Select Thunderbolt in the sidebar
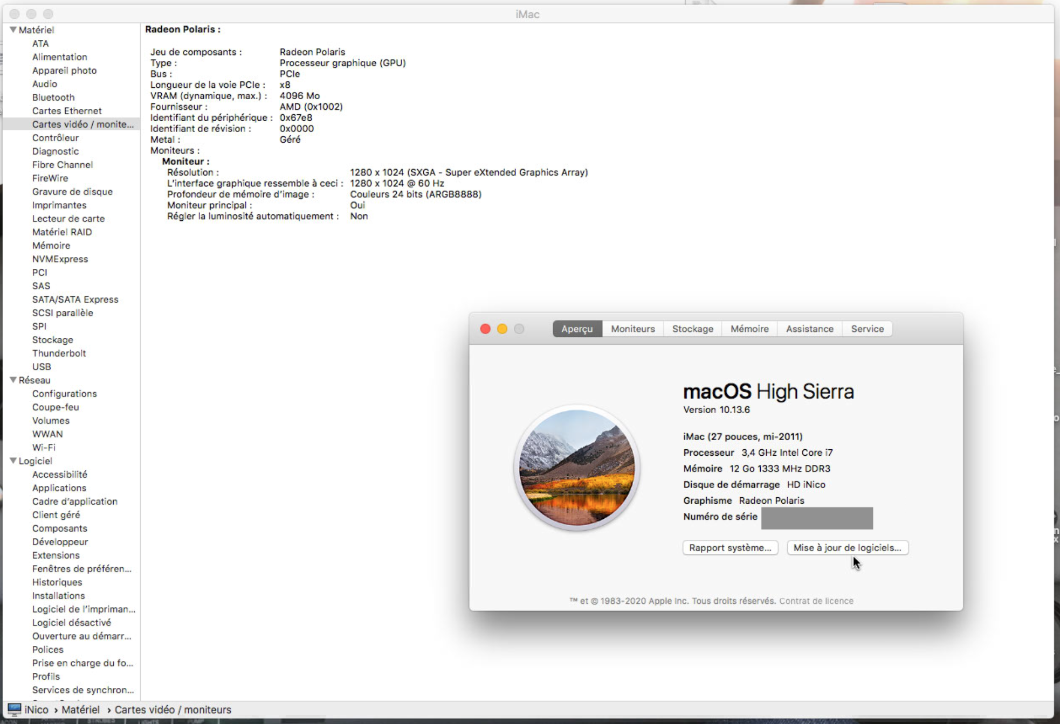The width and height of the screenshot is (1060, 724). [x=59, y=353]
